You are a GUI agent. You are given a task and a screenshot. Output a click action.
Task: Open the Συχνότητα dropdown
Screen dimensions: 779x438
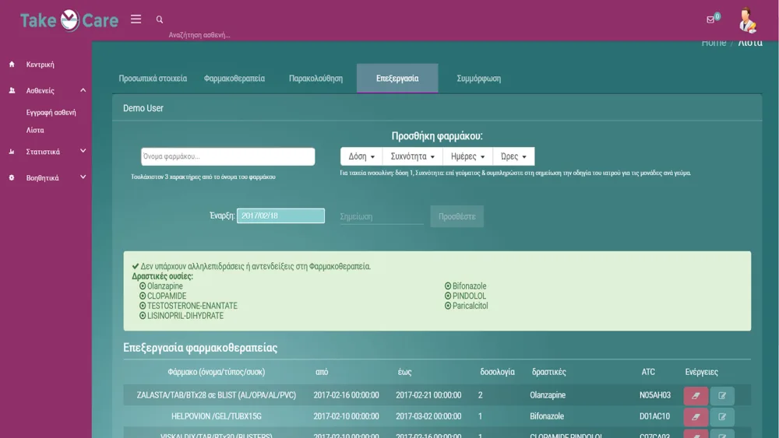[x=413, y=156]
